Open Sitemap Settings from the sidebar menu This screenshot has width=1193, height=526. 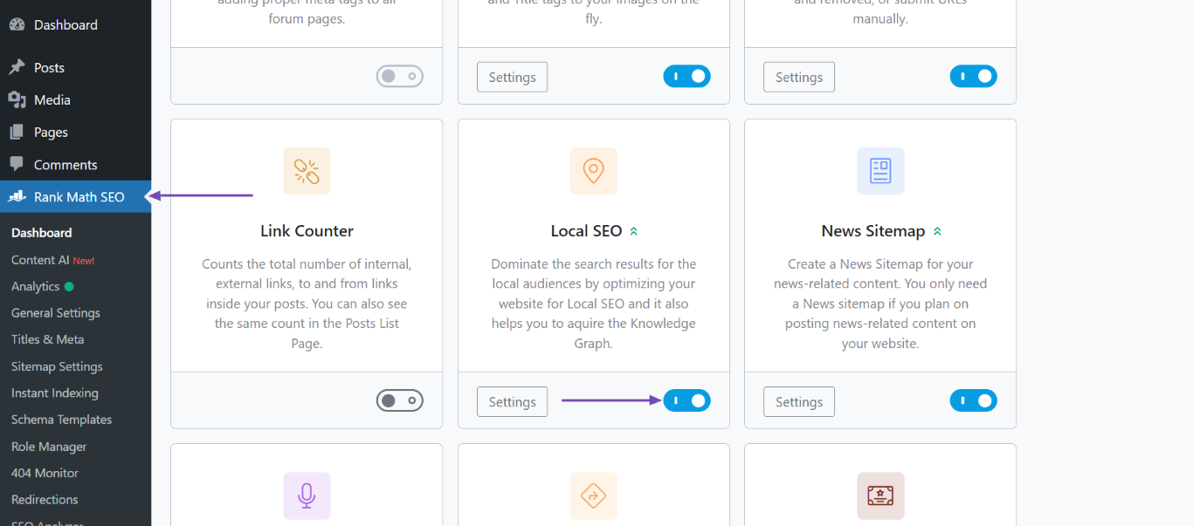click(57, 365)
